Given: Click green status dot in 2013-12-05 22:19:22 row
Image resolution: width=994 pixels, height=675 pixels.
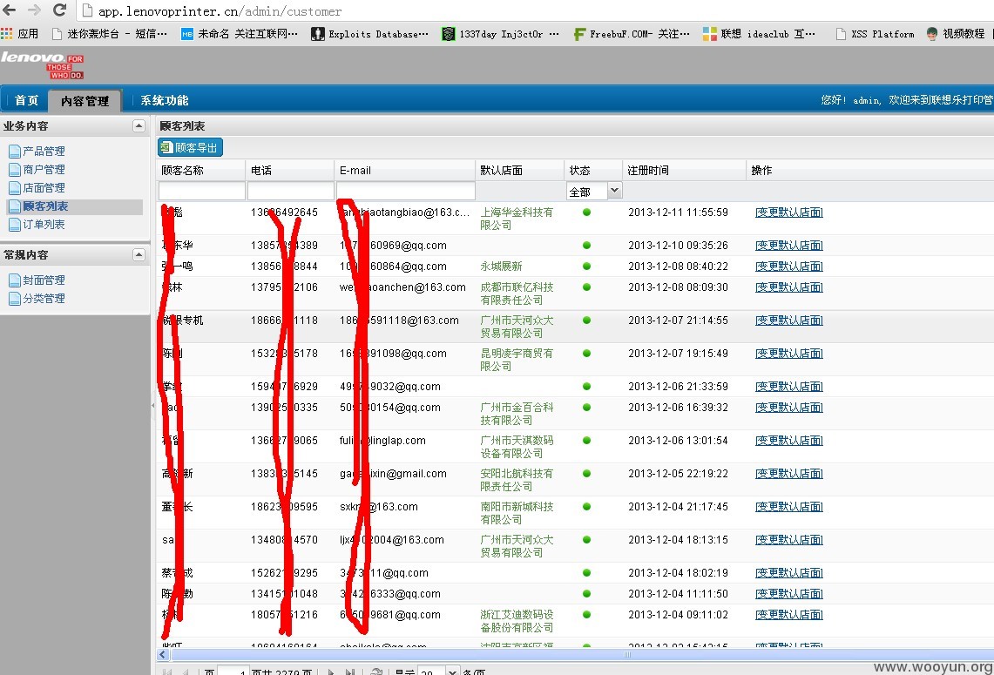Looking at the screenshot, I should pos(586,474).
